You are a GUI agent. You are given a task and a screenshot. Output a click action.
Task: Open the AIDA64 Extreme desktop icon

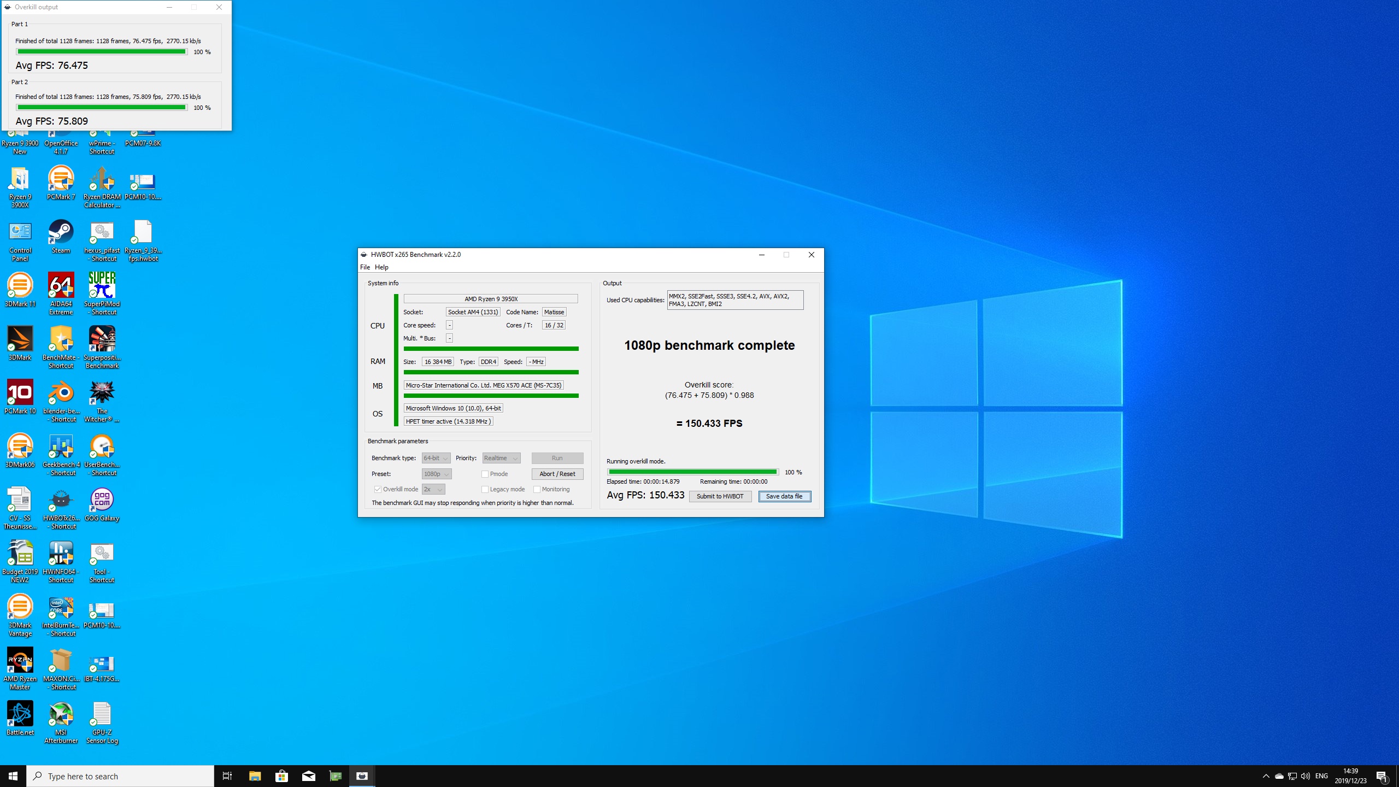pos(61,295)
